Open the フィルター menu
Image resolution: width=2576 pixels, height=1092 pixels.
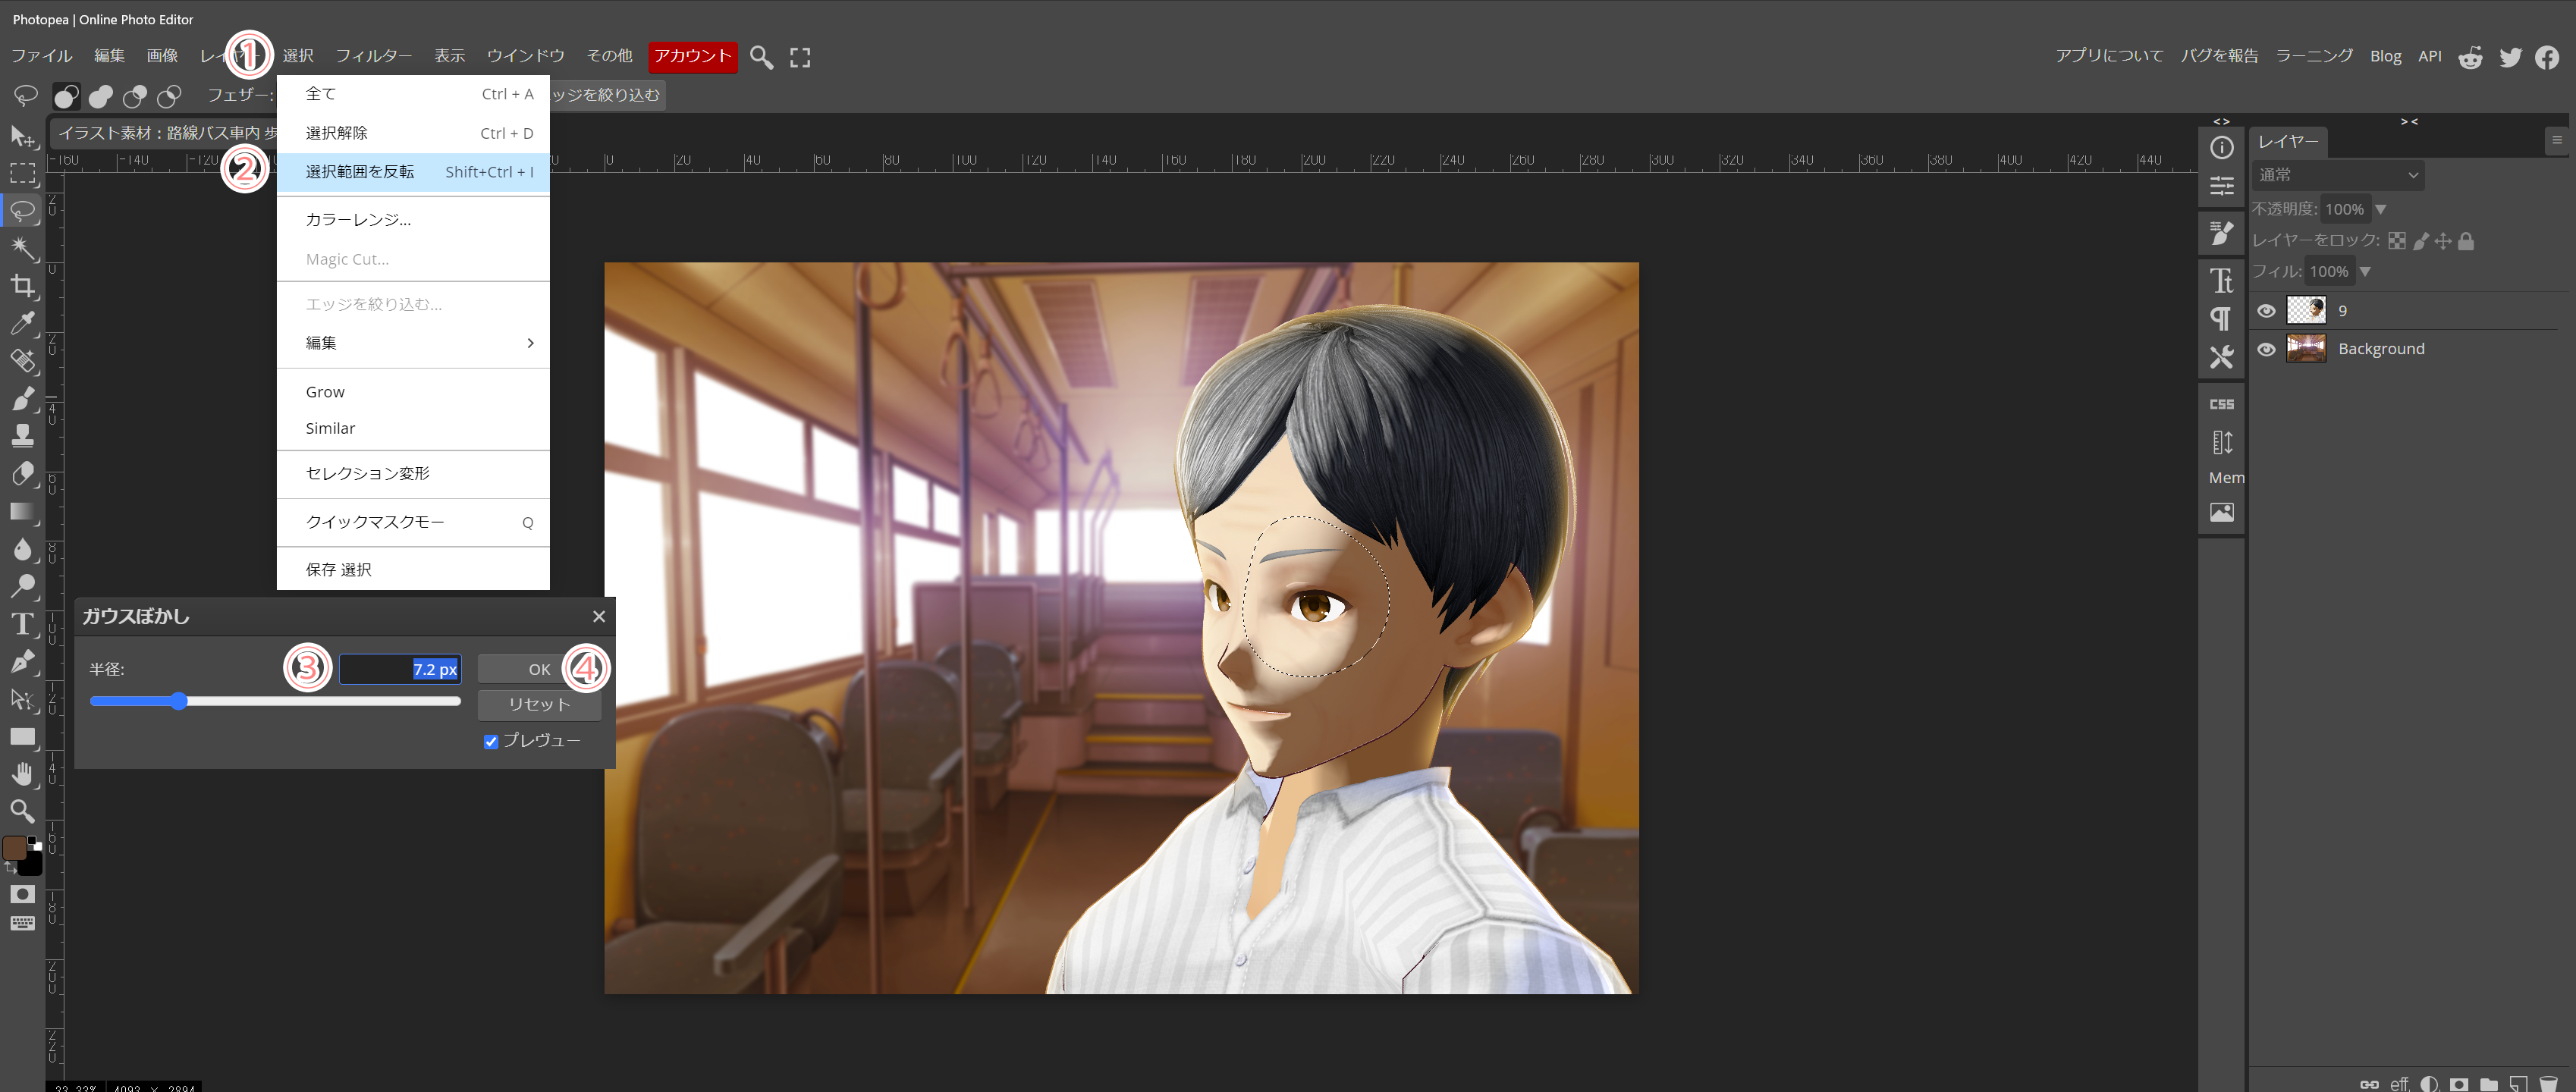coord(373,56)
